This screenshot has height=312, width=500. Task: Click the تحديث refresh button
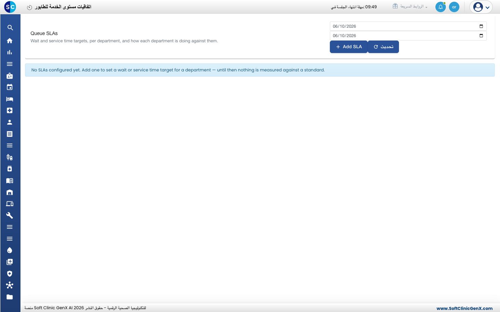click(383, 47)
